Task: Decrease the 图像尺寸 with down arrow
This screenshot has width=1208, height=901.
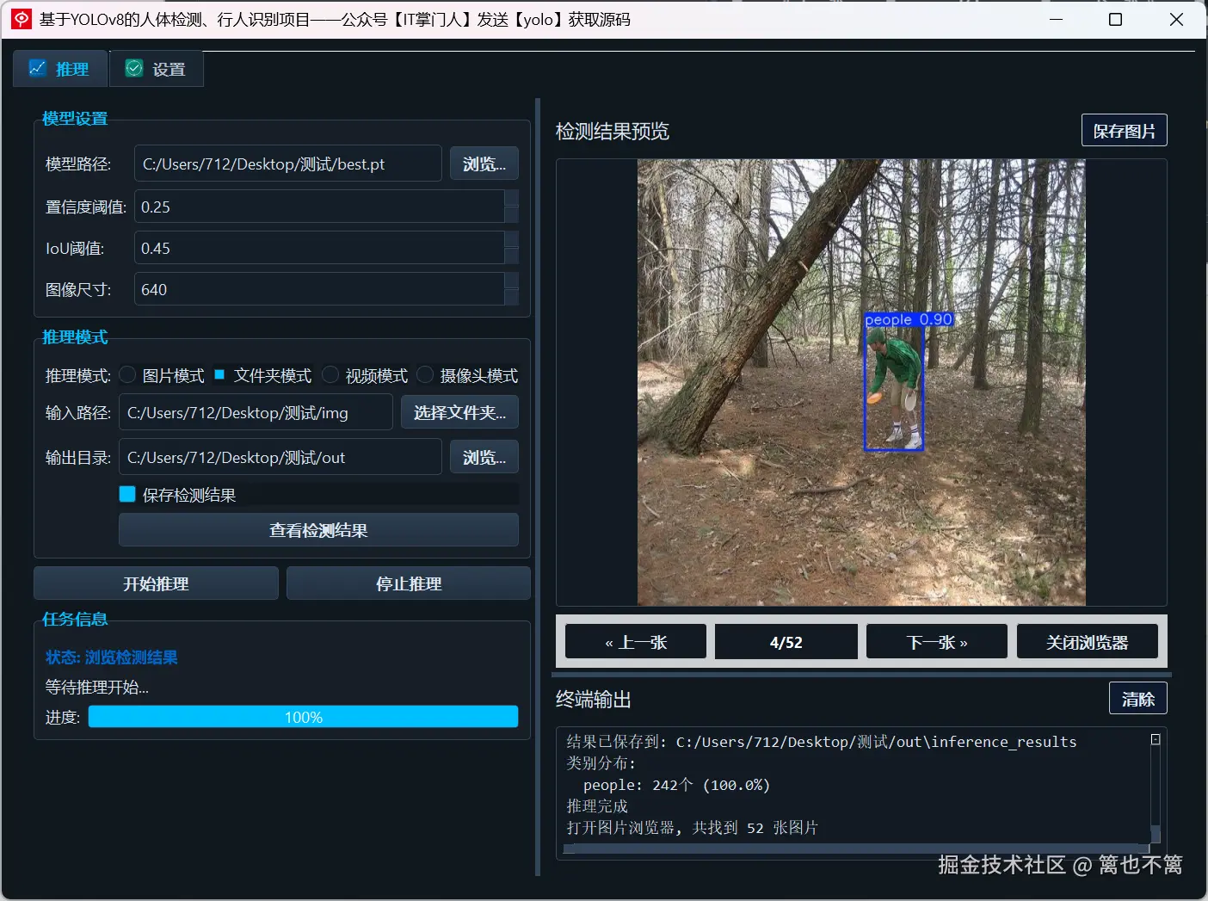Action: (511, 298)
